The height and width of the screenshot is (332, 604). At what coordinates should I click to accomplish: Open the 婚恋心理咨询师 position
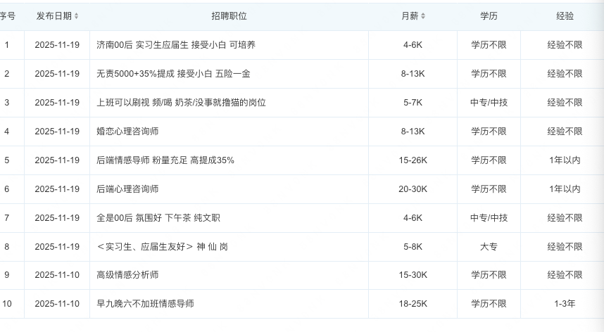127,132
